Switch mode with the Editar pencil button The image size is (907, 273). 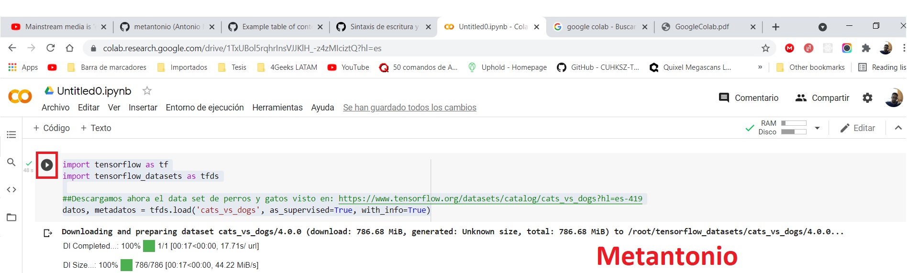tap(858, 128)
